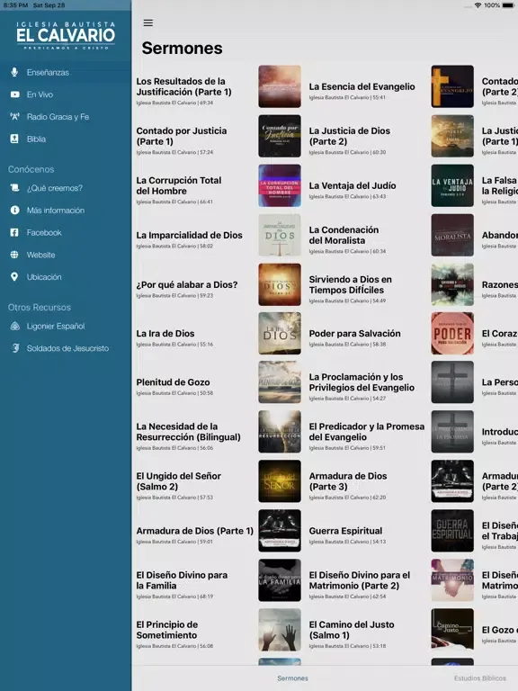Screen dimensions: 518x691
Task: Select sermon title "Guerra Espiritual"
Action: point(345,531)
